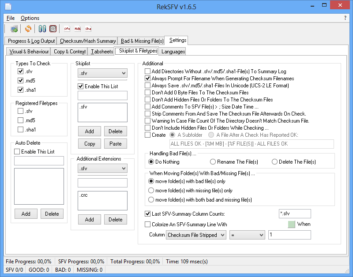Select 'Do Nothing' for bad files
The width and height of the screenshot is (353, 277).
(151, 162)
